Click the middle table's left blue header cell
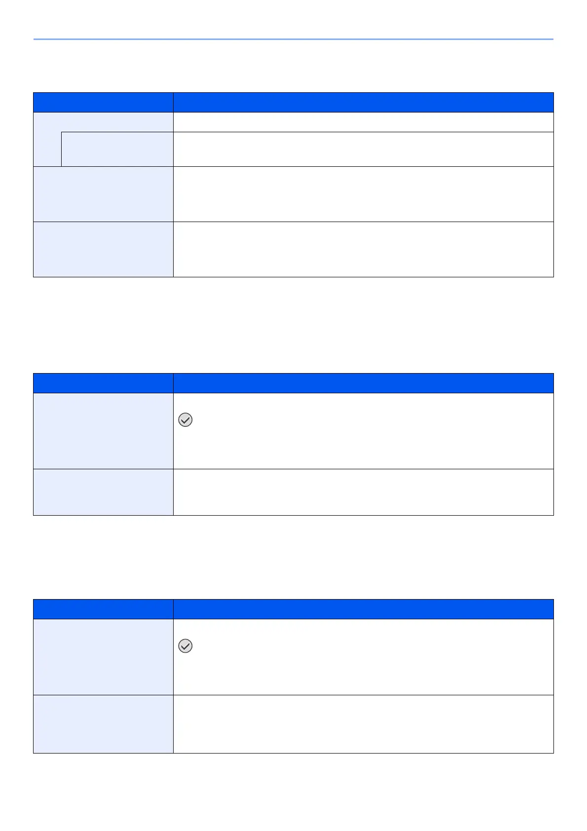Screen dimensions: 587x831 point(103,383)
